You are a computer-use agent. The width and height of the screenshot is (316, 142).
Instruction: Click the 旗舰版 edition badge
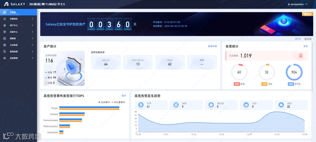coord(307,14)
